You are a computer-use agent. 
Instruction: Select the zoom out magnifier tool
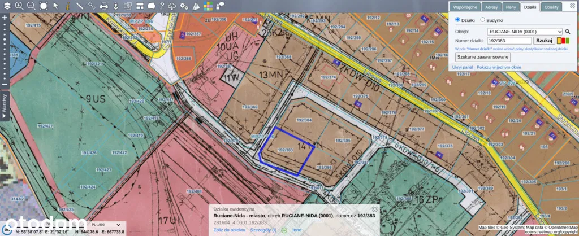(31, 6)
